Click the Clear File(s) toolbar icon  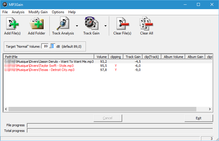click(x=122, y=24)
